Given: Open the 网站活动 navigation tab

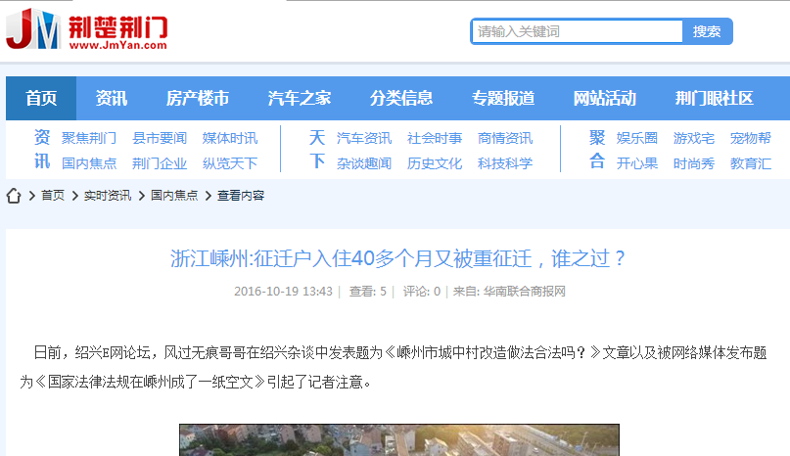Looking at the screenshot, I should tap(605, 98).
